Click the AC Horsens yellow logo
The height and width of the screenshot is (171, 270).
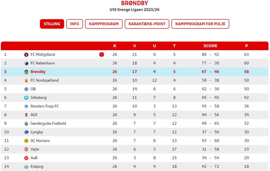click(26, 141)
